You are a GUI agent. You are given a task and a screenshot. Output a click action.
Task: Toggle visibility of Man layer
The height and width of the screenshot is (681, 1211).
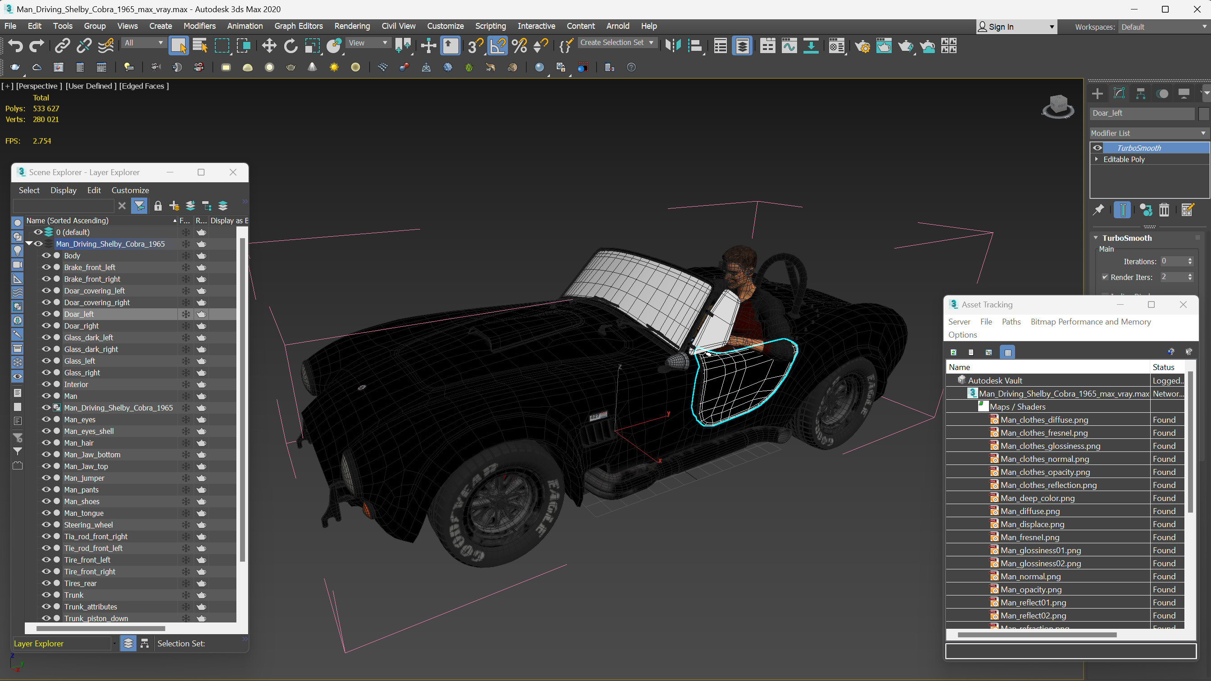pyautogui.click(x=46, y=396)
